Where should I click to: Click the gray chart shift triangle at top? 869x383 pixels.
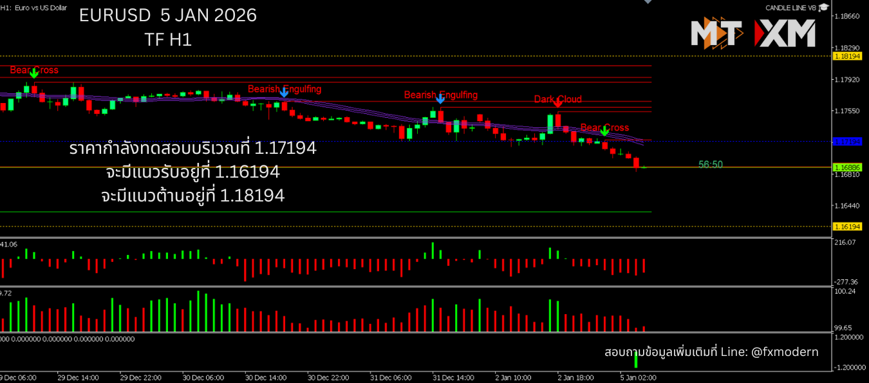[648, 2]
